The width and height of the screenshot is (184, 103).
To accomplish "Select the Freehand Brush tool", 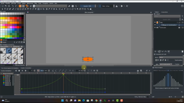I will point(13,9).
